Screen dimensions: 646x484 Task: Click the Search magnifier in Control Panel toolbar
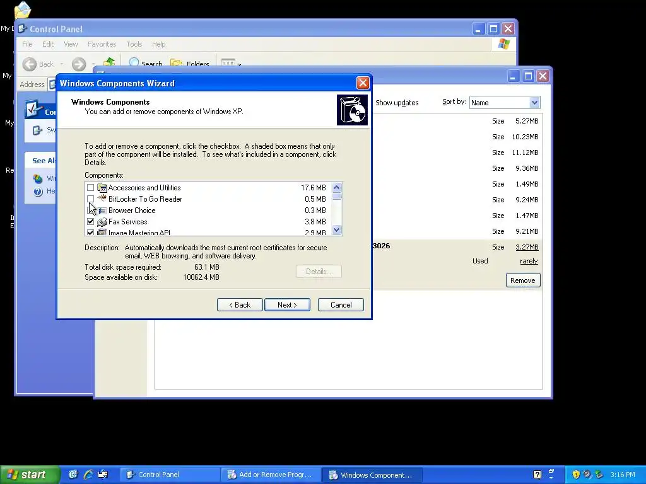point(134,62)
